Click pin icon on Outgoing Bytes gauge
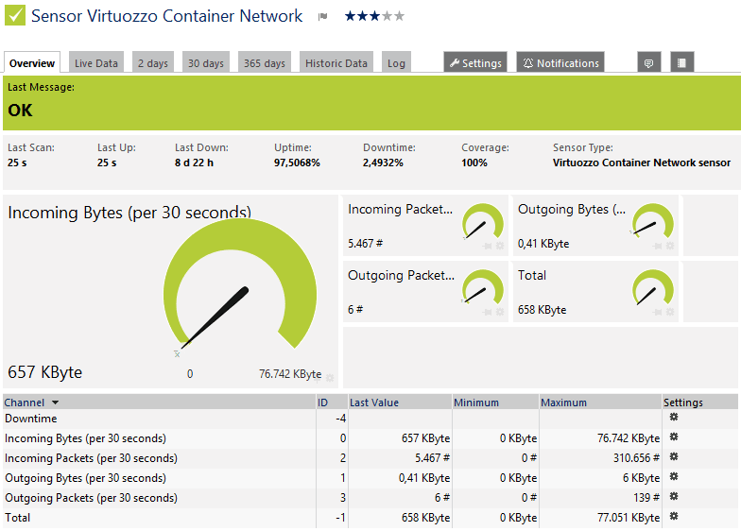741x531 pixels. coord(658,246)
